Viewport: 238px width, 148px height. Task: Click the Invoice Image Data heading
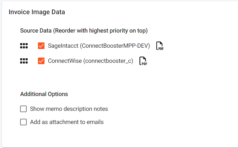tap(37, 12)
